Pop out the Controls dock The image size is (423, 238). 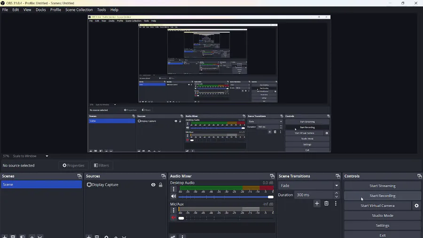pyautogui.click(x=419, y=176)
